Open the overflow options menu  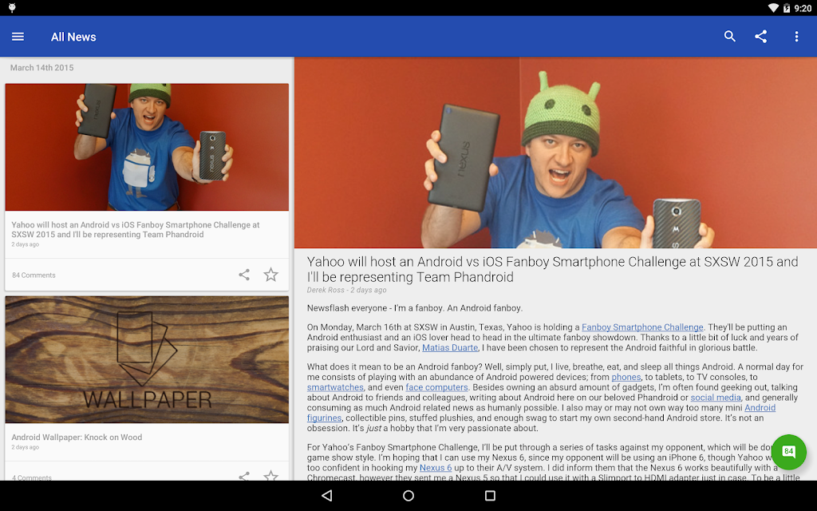pos(796,36)
